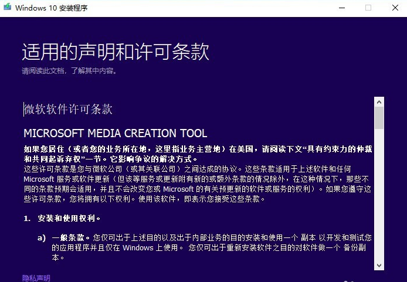Viewport: 407px width, 282px height.
Task: Click the 适用的声明和许可条款 page heading
Action: [116, 52]
